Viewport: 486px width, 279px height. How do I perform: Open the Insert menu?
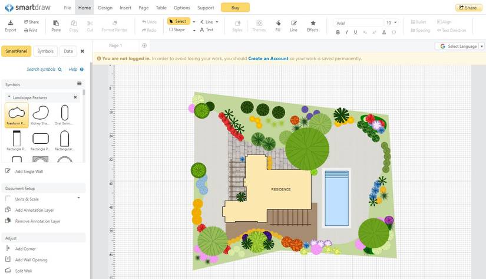[x=125, y=8]
